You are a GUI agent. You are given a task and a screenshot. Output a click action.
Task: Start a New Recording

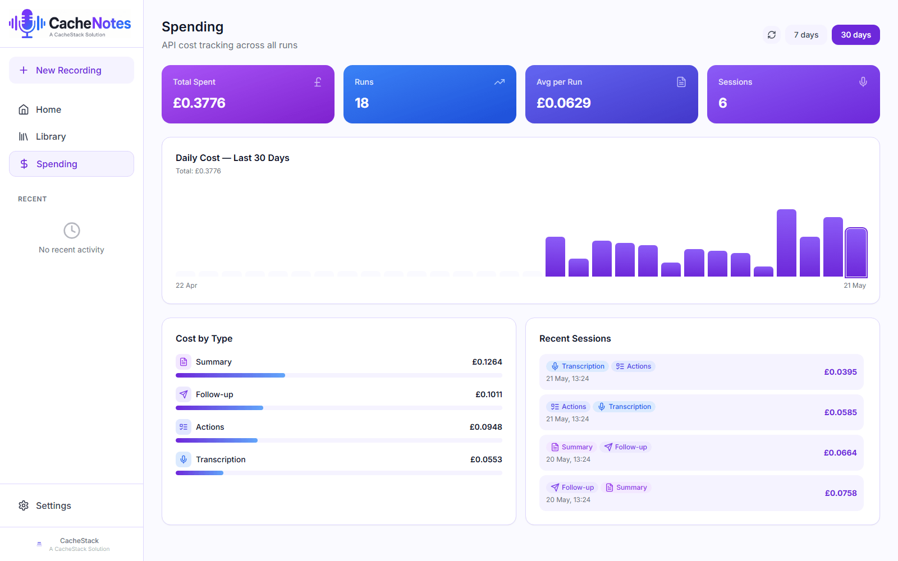71,70
